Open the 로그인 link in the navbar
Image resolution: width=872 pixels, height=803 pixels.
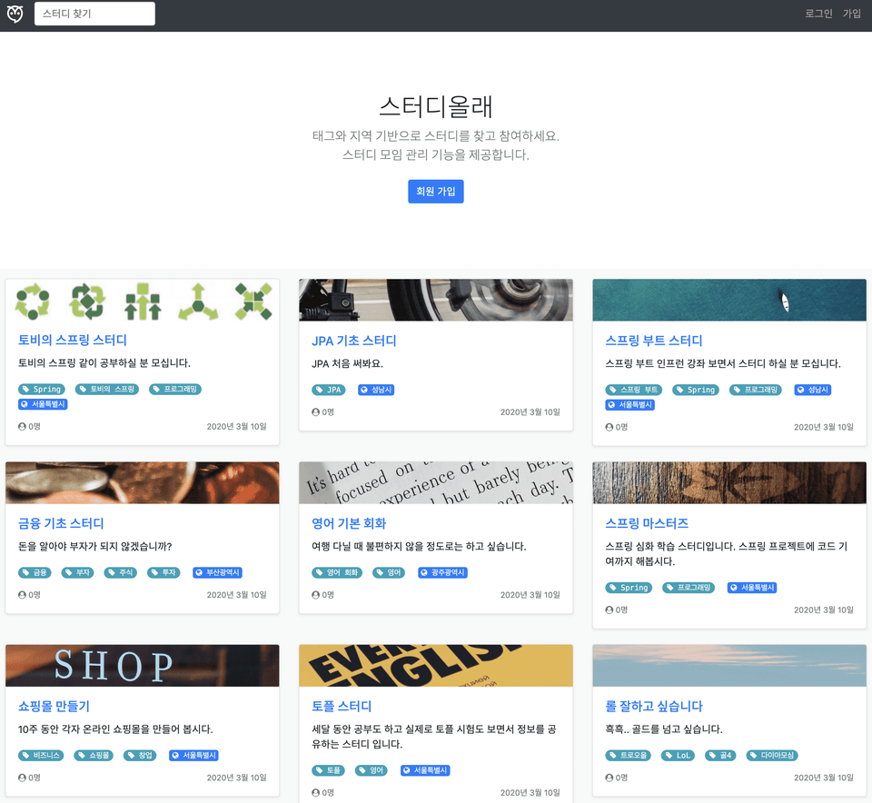coord(818,14)
